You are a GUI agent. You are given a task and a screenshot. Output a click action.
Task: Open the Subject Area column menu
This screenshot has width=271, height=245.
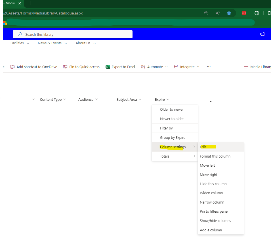coord(129,99)
